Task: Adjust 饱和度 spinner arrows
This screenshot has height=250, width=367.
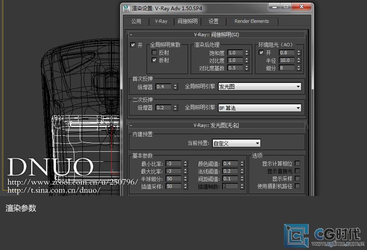Action: [247, 53]
